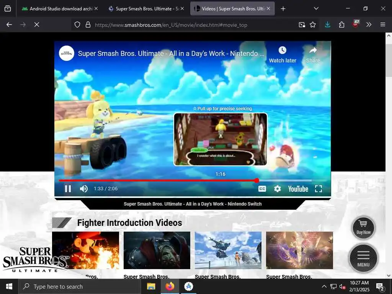This screenshot has width=392, height=294.
Task: Open video on YouTube via logo
Action: click(298, 189)
